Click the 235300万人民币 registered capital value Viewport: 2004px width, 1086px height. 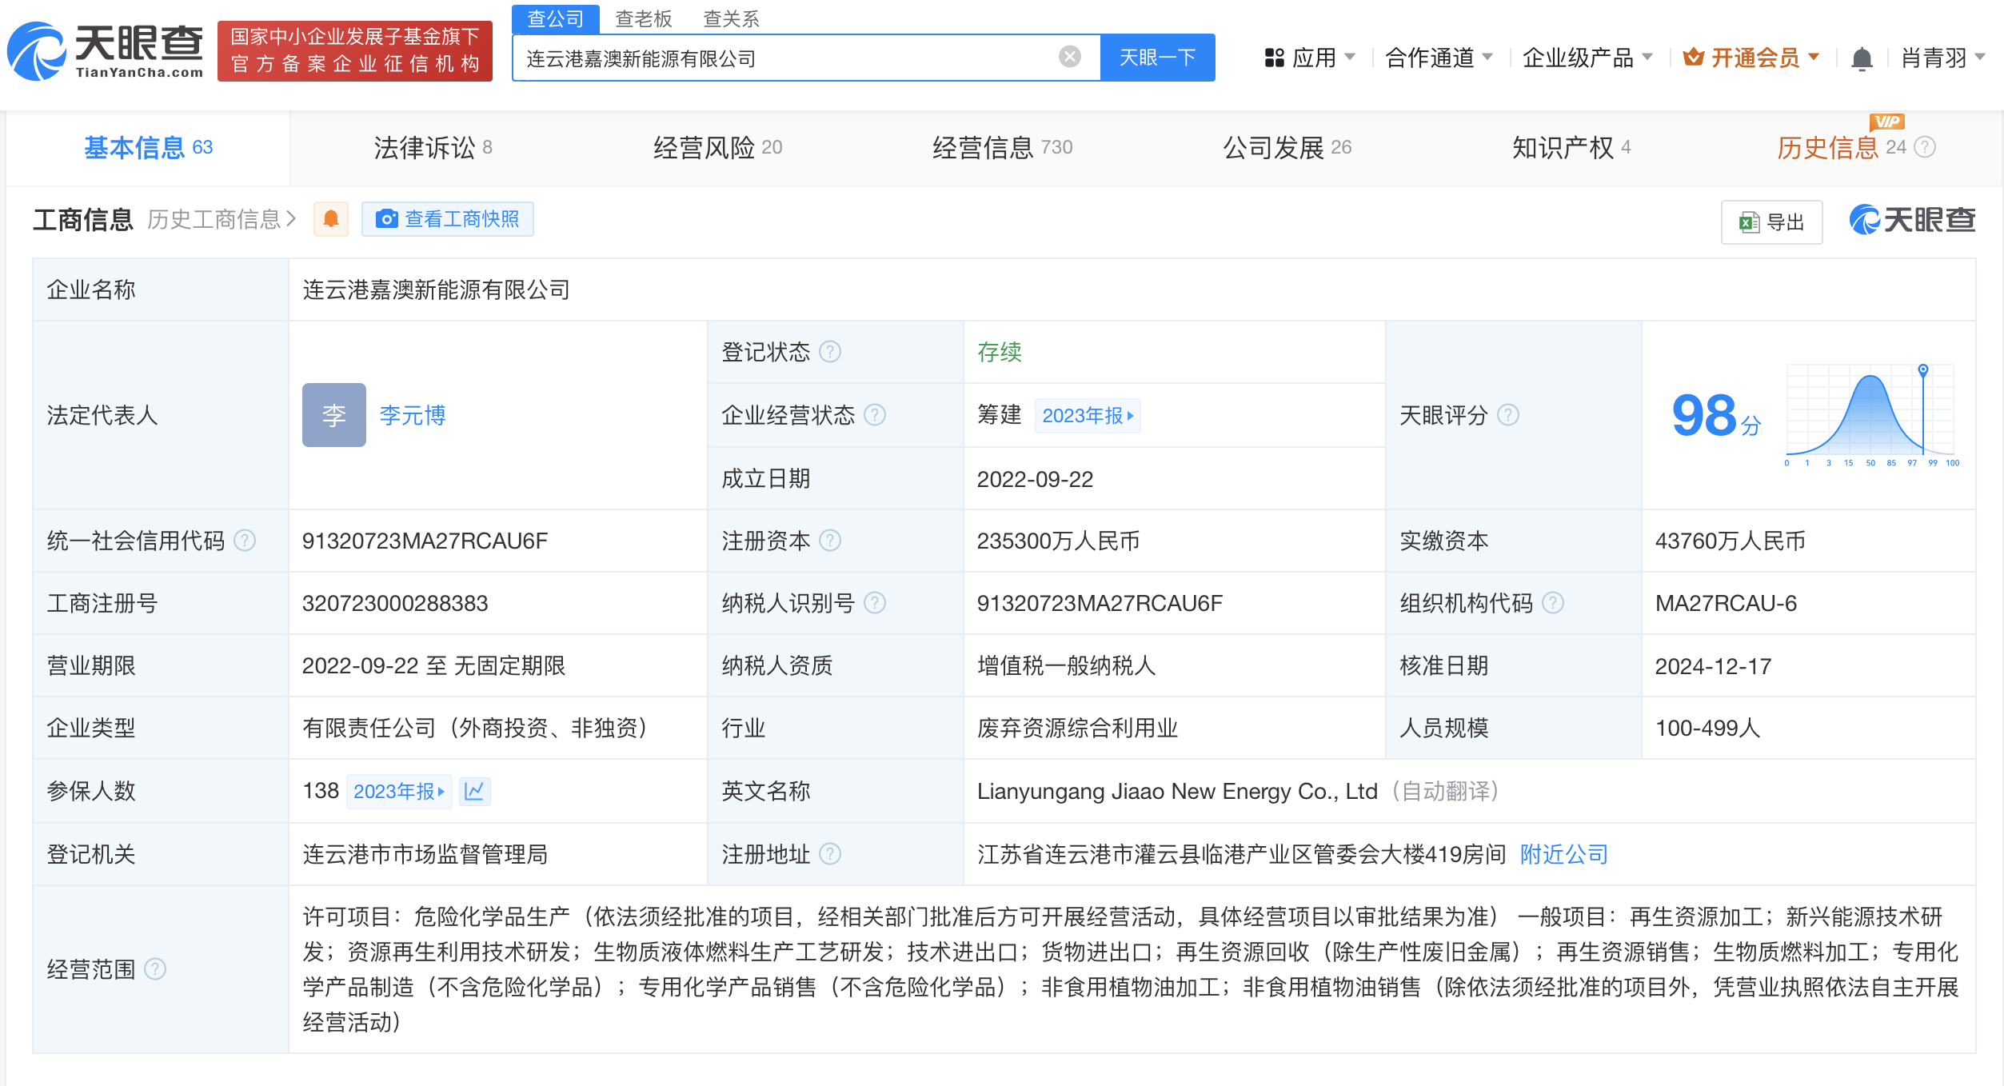coord(1058,541)
